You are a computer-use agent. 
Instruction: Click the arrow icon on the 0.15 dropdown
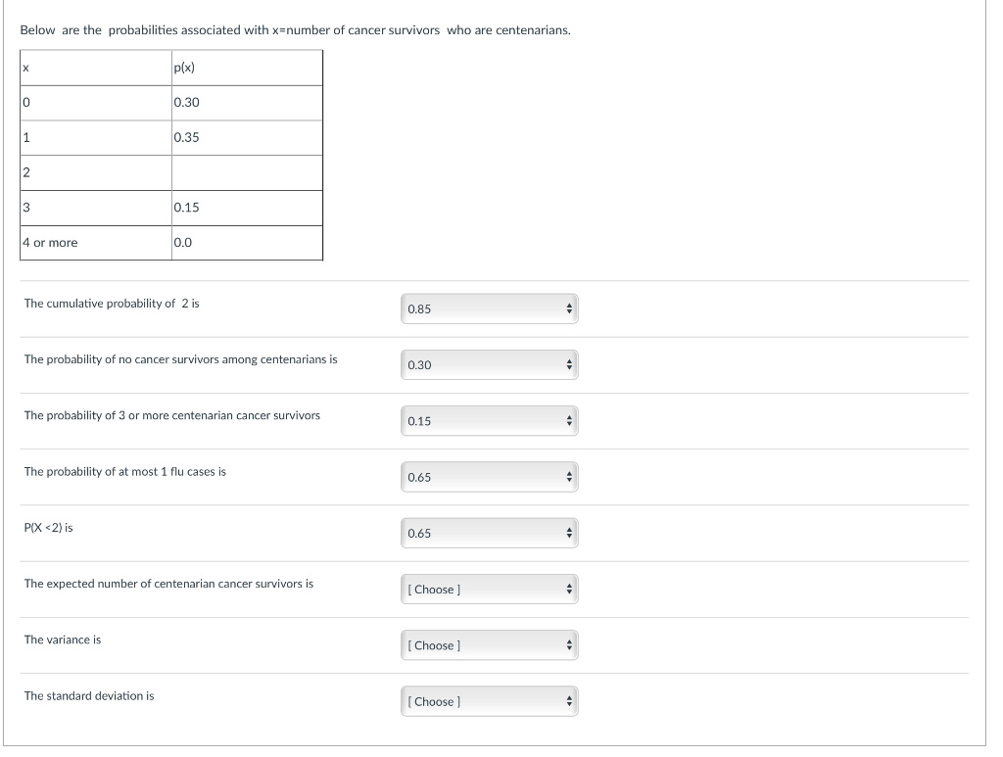[569, 421]
